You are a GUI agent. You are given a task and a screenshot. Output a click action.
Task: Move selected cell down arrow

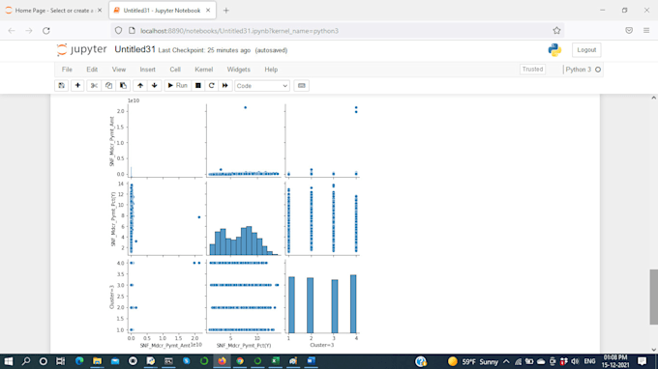[x=155, y=85]
